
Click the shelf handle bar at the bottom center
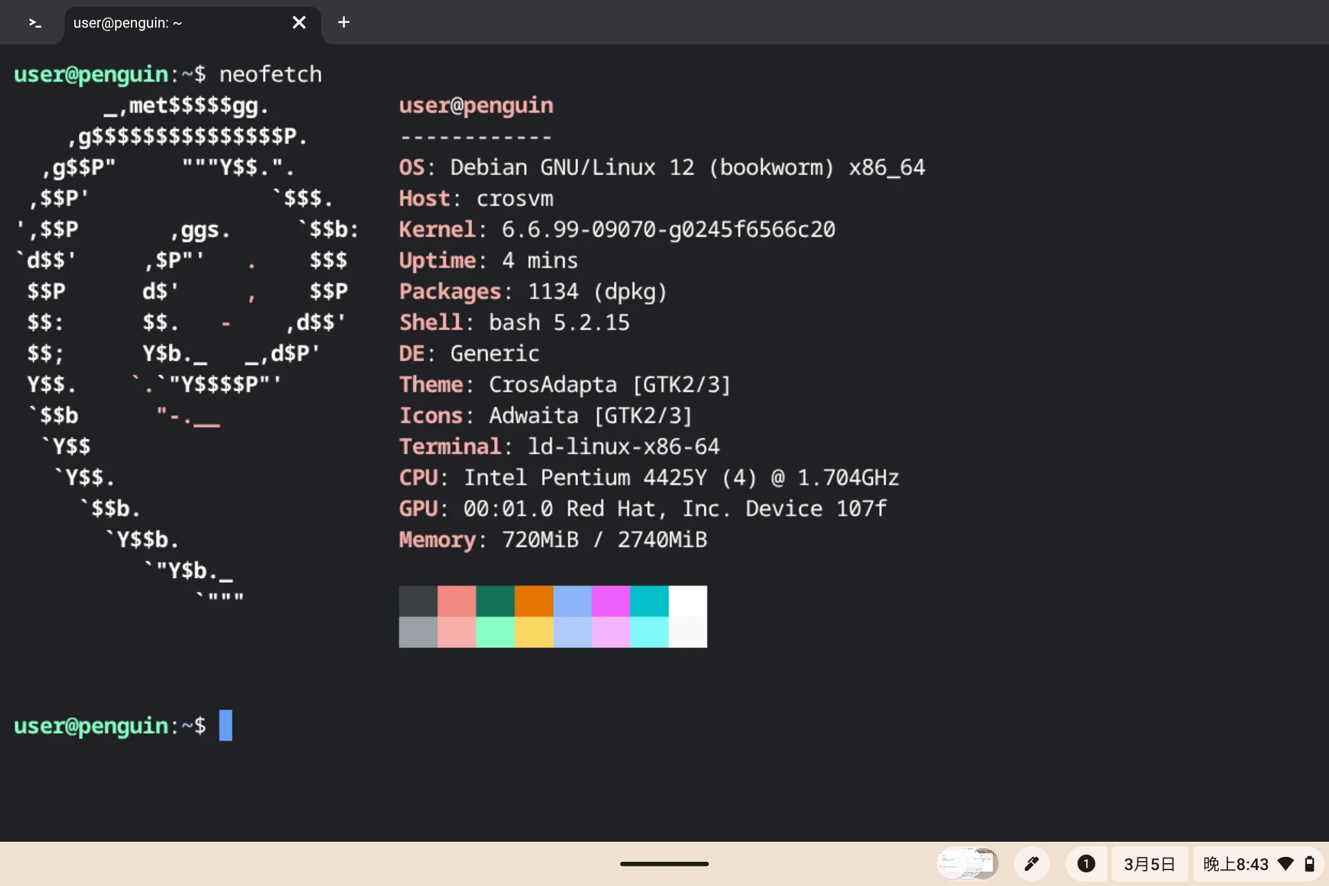664,863
